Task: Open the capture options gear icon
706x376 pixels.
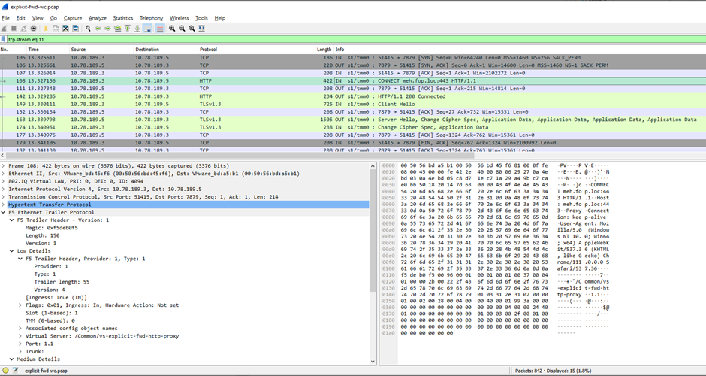Action: coord(33,29)
